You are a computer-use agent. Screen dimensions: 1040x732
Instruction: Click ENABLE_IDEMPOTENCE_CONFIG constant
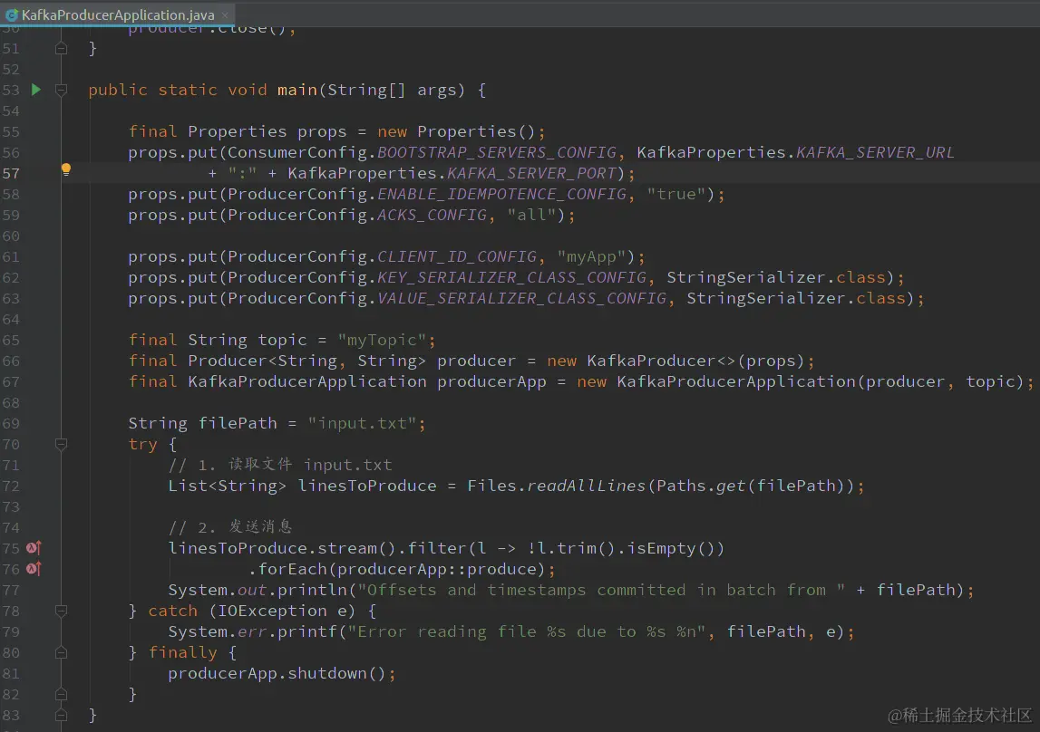pyautogui.click(x=501, y=194)
